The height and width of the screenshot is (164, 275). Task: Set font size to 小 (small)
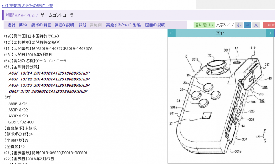pyautogui.click(x=238, y=25)
